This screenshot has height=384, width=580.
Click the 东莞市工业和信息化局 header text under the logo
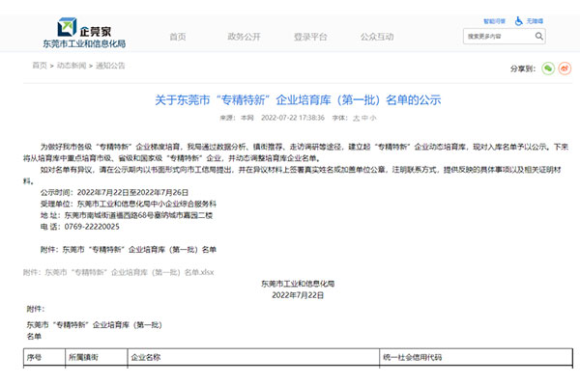pos(84,43)
